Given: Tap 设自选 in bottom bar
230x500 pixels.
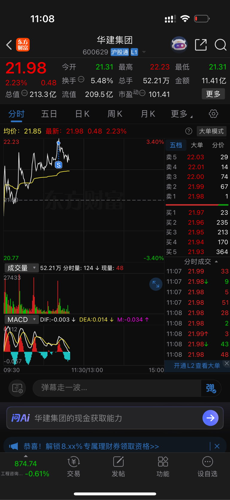Looking at the screenshot, I should (x=207, y=466).
